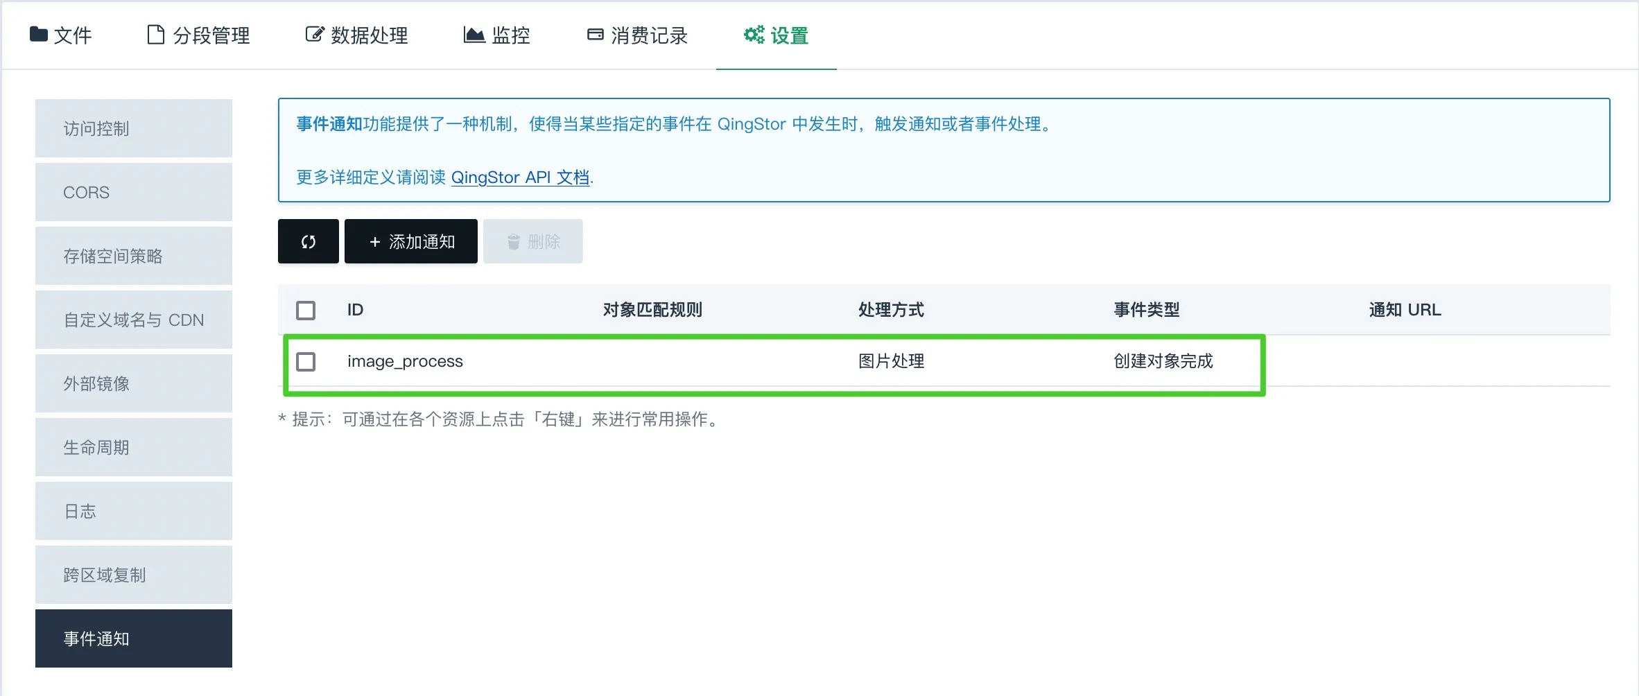The height and width of the screenshot is (696, 1639).
Task: Click the refresh icon button
Action: pos(309,241)
